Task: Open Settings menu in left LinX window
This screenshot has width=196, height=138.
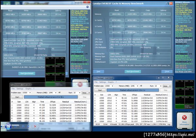Action: click(20, 89)
